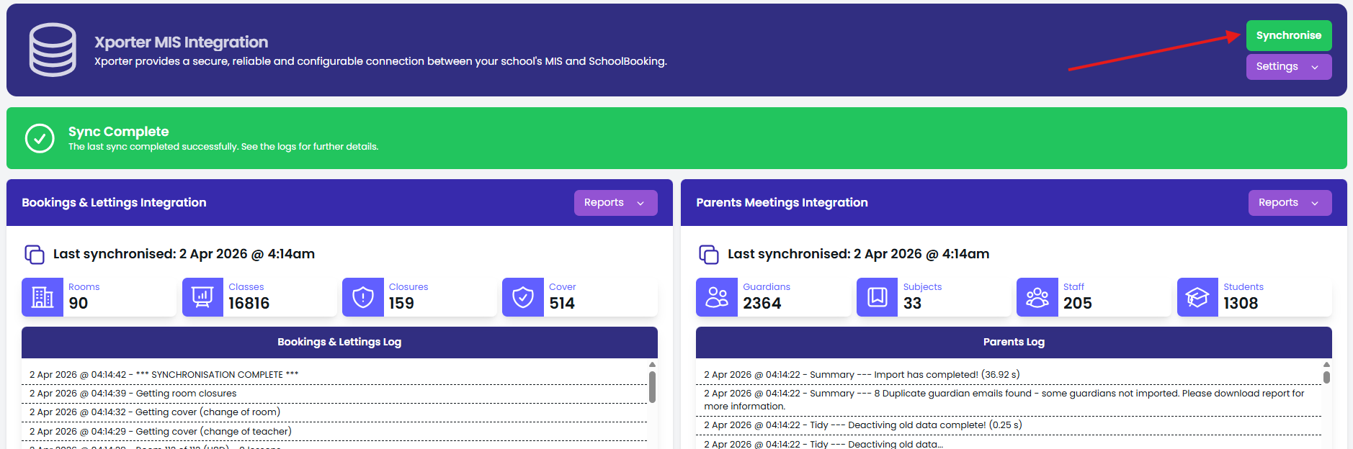Click up arrow of Parents log scrollbar

(1326, 365)
